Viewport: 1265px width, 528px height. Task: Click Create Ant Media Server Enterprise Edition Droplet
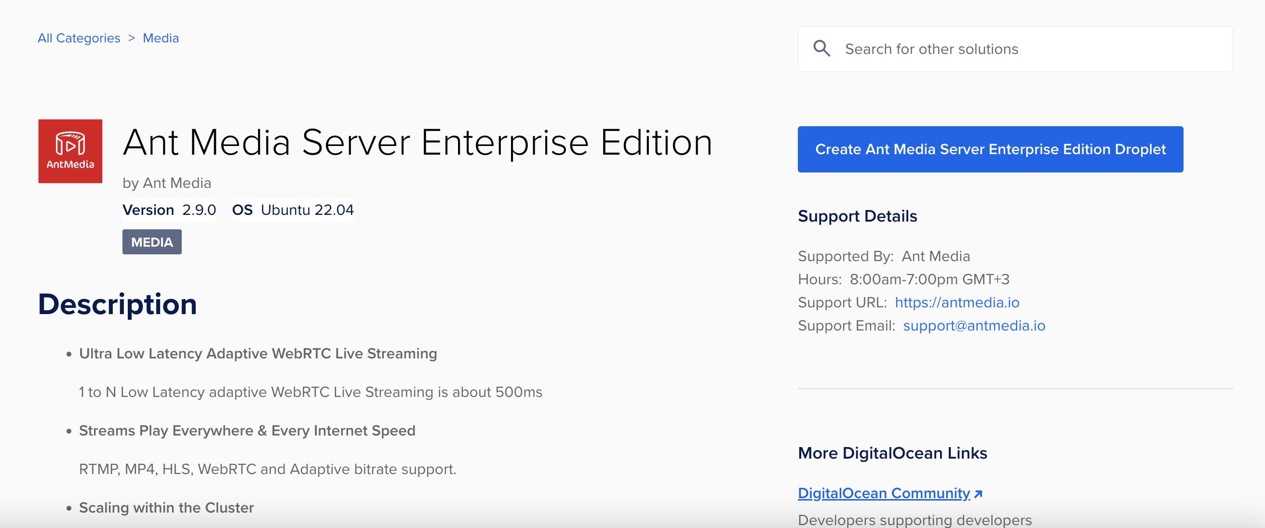pos(990,149)
